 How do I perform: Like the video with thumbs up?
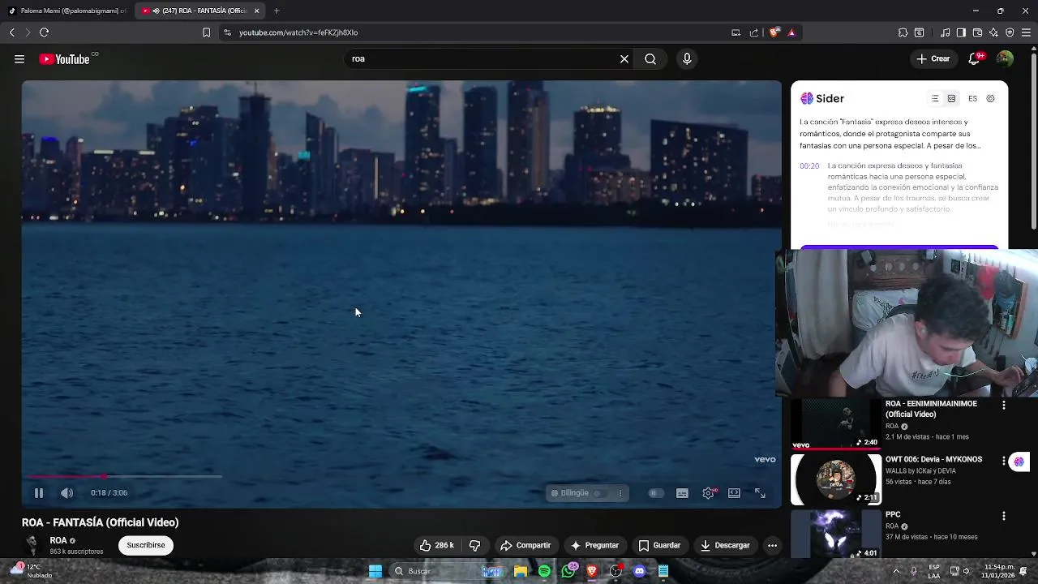[436, 546]
